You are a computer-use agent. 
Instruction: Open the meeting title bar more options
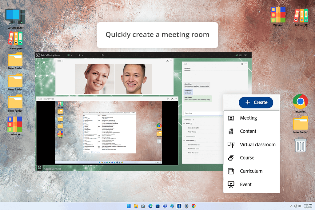[x=250, y=55]
